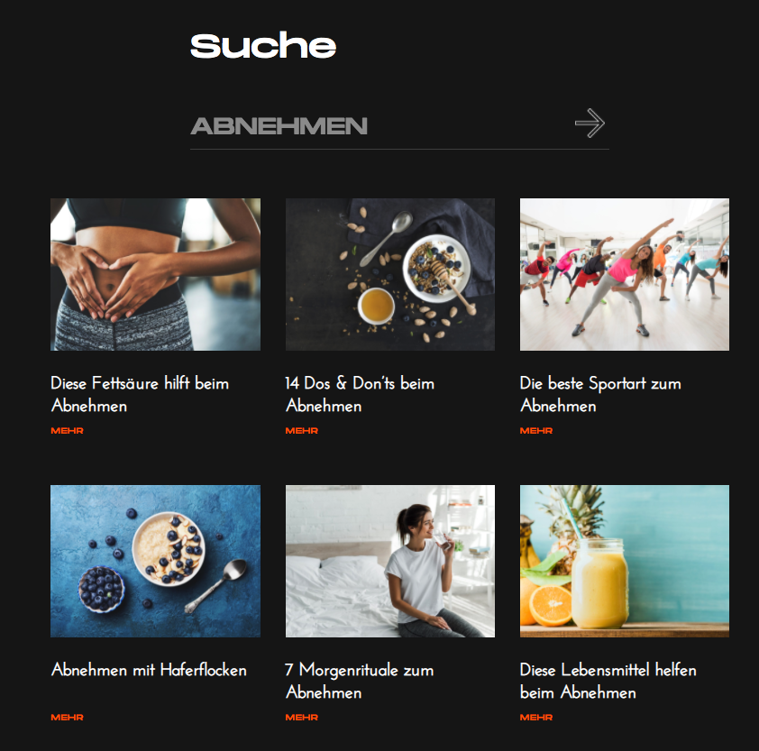Open article 'Abnehmen mit Haferflocken'
Viewport: 759px width, 751px height.
pos(149,670)
